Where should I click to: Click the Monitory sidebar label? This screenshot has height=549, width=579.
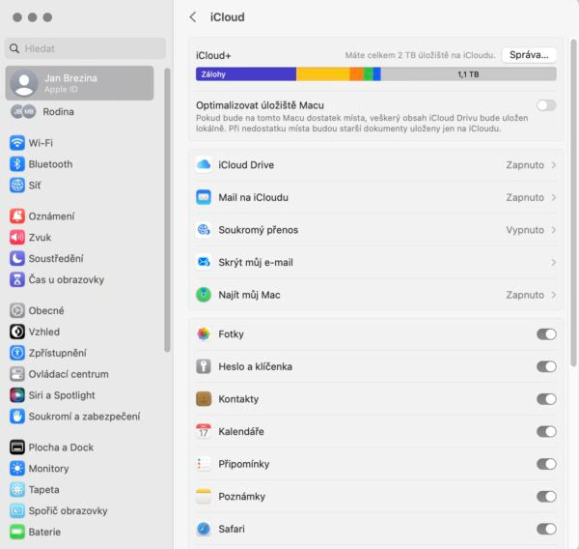(x=49, y=469)
